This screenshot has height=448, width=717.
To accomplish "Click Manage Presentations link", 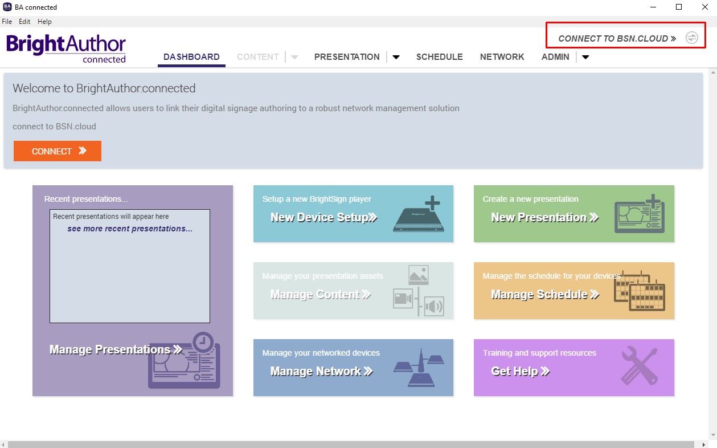I will [x=116, y=350].
